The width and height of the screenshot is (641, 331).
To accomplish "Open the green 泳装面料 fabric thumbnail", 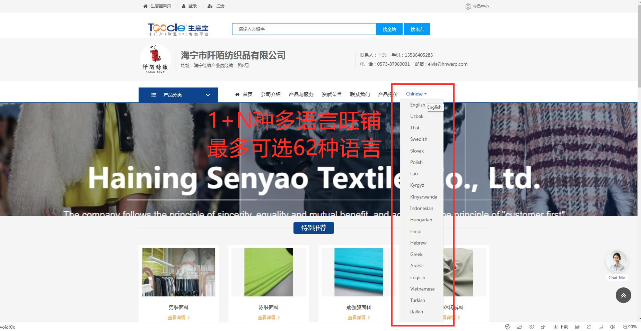I will pos(269,272).
